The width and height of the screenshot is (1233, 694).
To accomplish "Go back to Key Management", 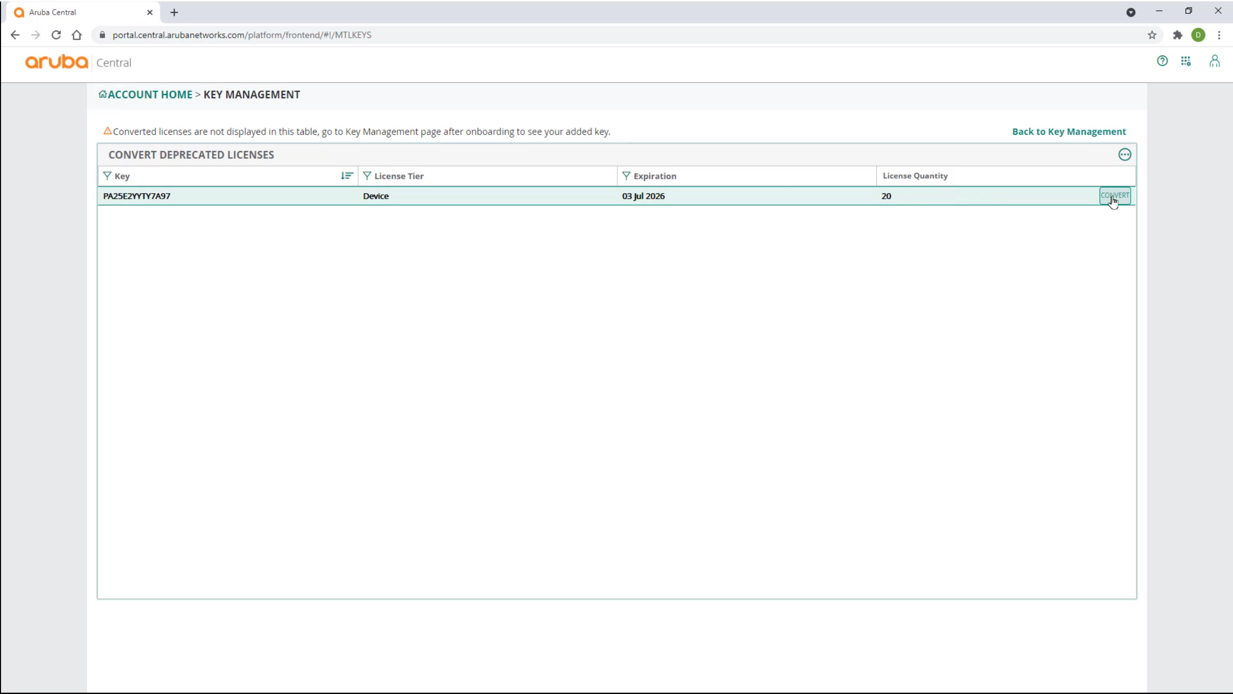I will 1069,132.
